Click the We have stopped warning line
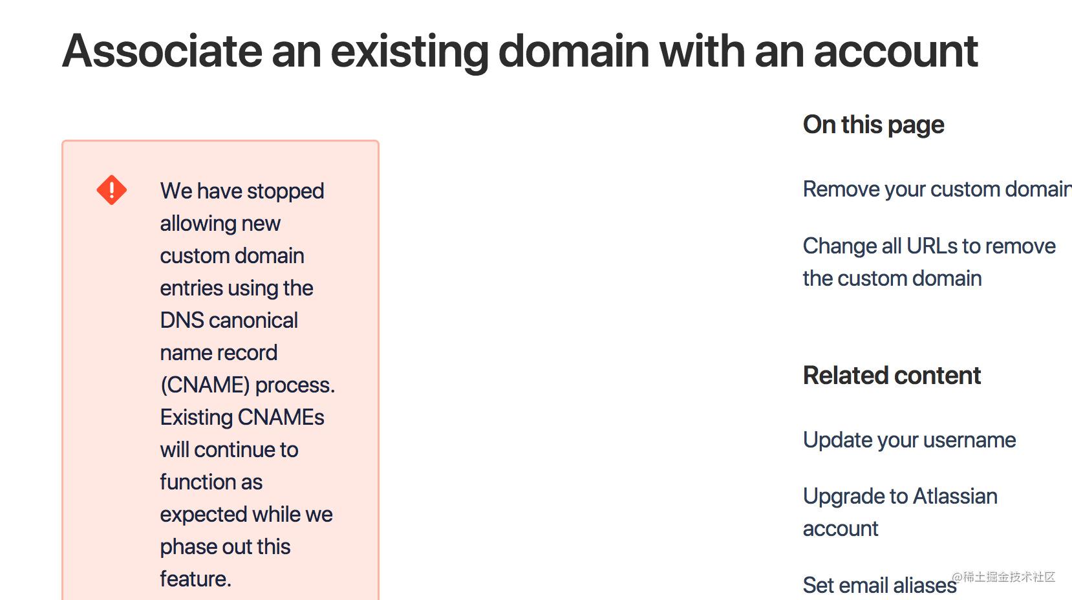1072x600 pixels. (242, 191)
